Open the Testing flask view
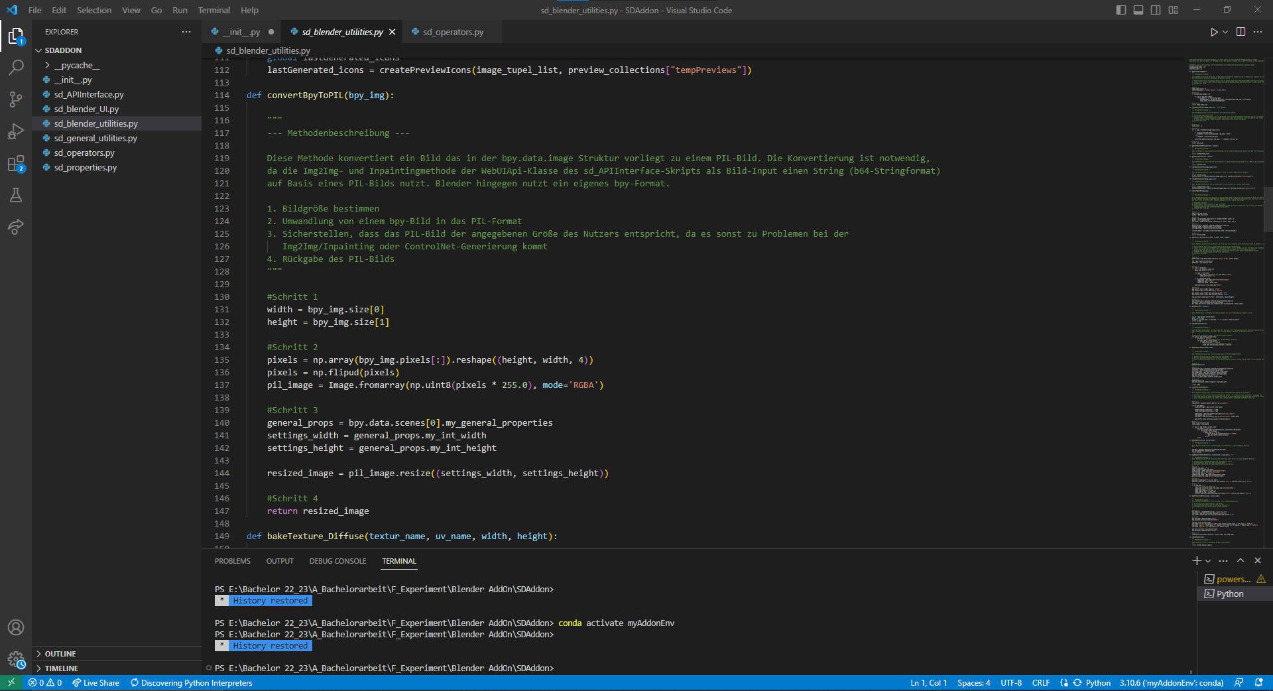The height and width of the screenshot is (691, 1273). tap(16, 195)
